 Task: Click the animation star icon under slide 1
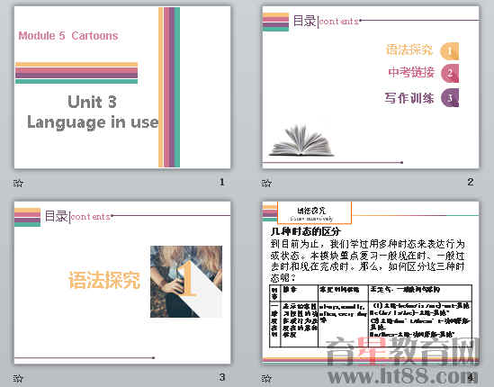coord(18,183)
